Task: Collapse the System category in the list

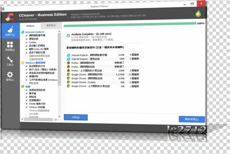Action: (23, 86)
